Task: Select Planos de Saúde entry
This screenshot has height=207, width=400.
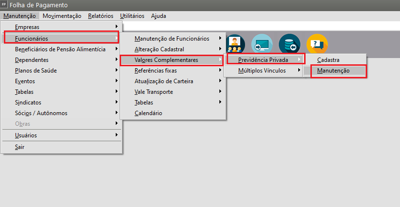Action: point(62,71)
